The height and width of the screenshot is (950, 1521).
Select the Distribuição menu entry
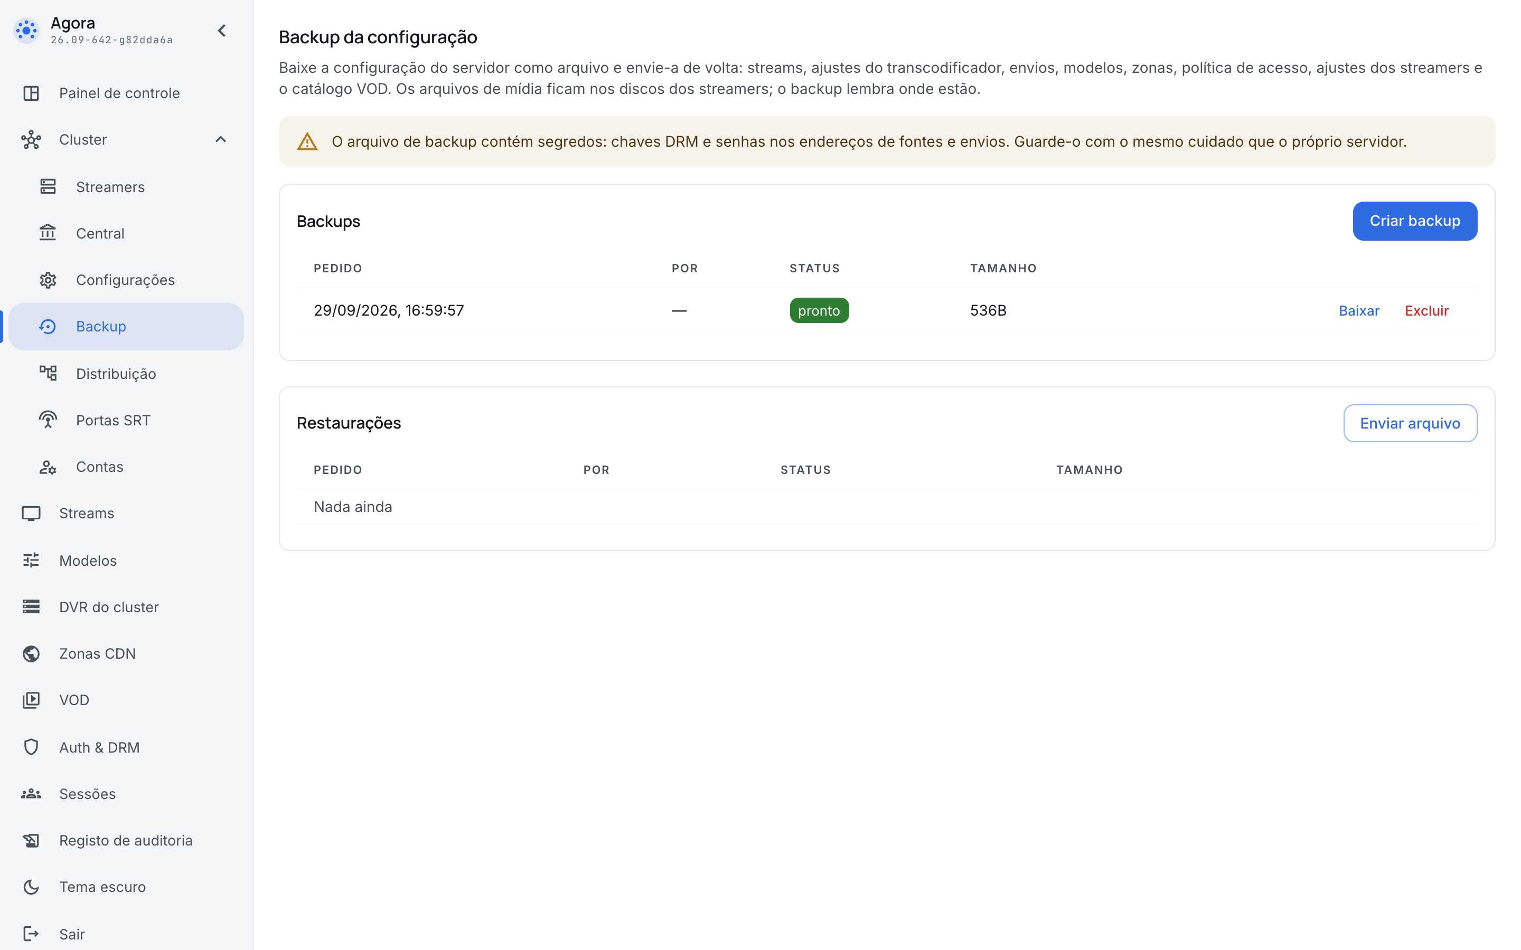(126, 373)
